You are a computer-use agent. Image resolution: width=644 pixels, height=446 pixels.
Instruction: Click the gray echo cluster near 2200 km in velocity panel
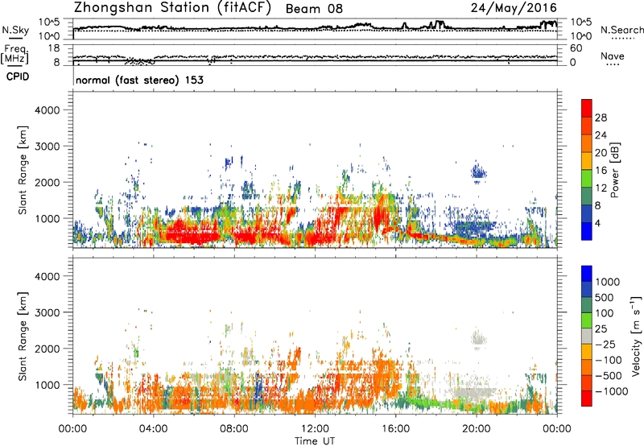pyautogui.click(x=478, y=339)
